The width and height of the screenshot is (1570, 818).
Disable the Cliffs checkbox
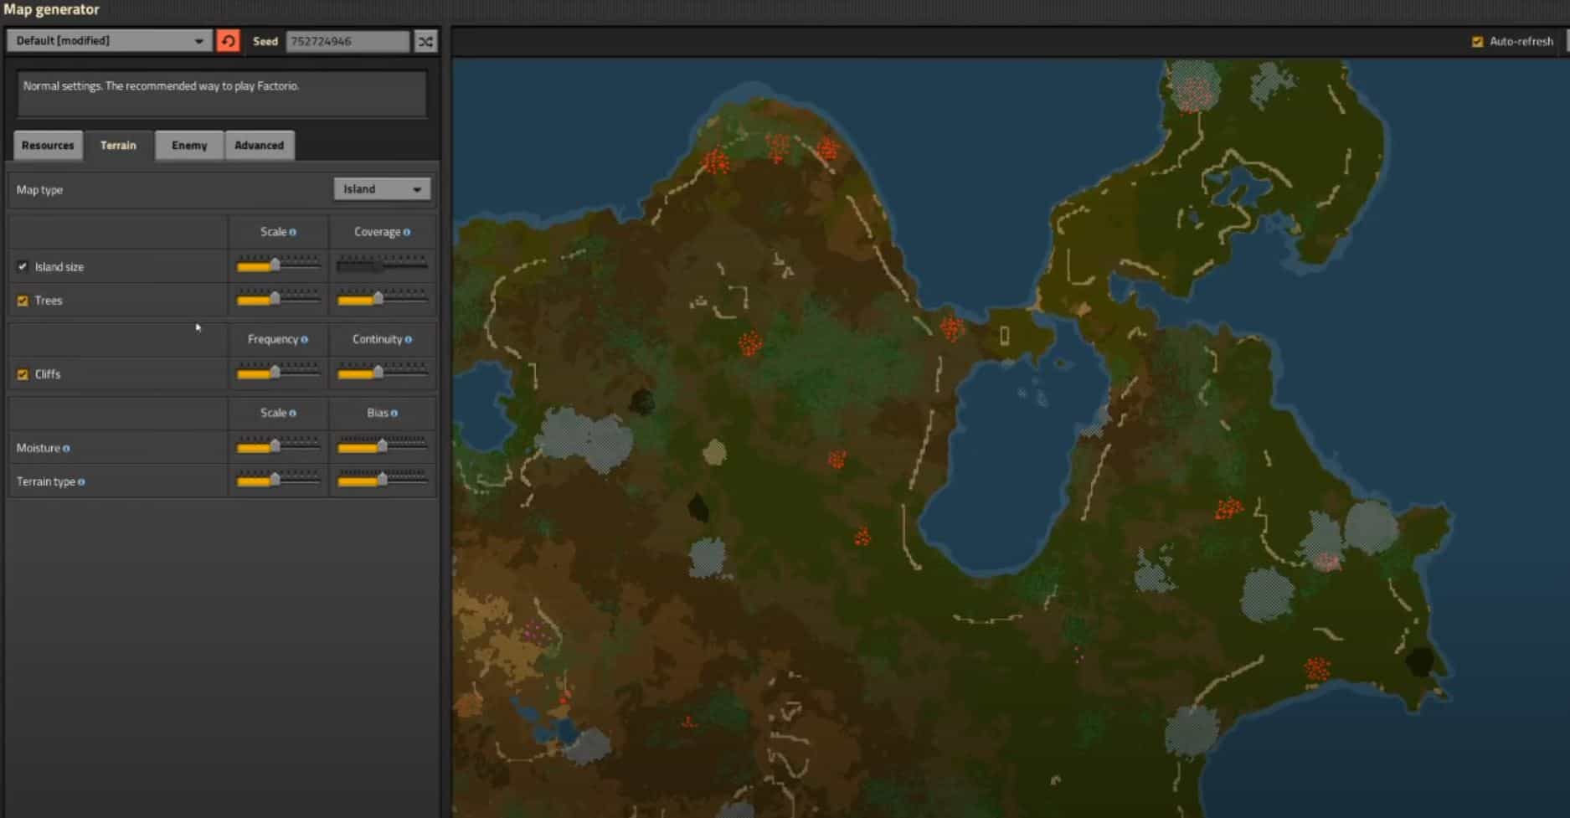(x=23, y=374)
